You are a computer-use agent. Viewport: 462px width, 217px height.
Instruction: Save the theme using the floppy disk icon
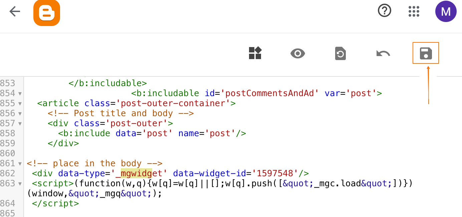pos(426,53)
